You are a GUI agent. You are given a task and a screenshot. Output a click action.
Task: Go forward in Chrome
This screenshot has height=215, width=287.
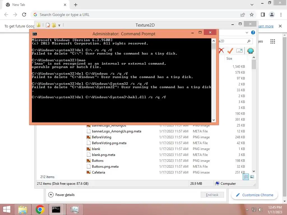pyautogui.click(x=15, y=15)
